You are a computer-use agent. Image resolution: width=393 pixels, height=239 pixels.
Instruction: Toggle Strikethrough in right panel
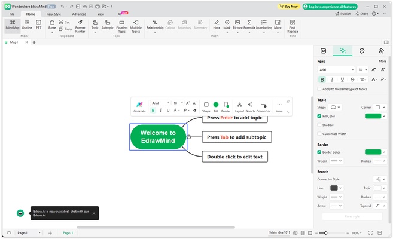tap(352, 79)
